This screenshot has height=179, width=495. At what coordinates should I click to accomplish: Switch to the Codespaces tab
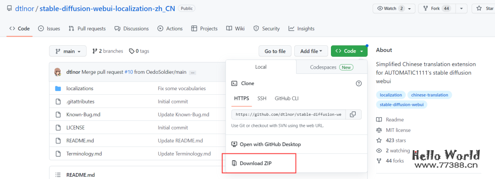tap(331, 67)
